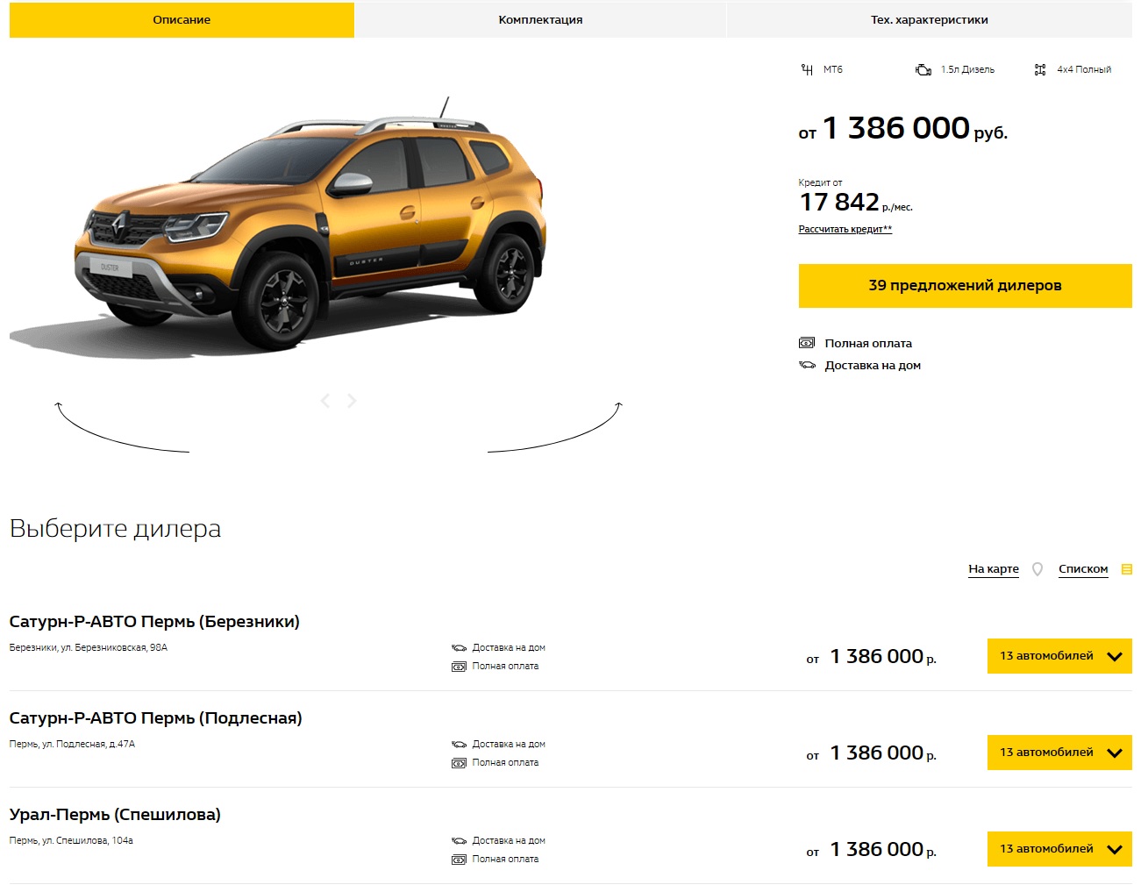The height and width of the screenshot is (892, 1148).
Task: Click the price in the Спешилова dealer row
Action: click(871, 849)
